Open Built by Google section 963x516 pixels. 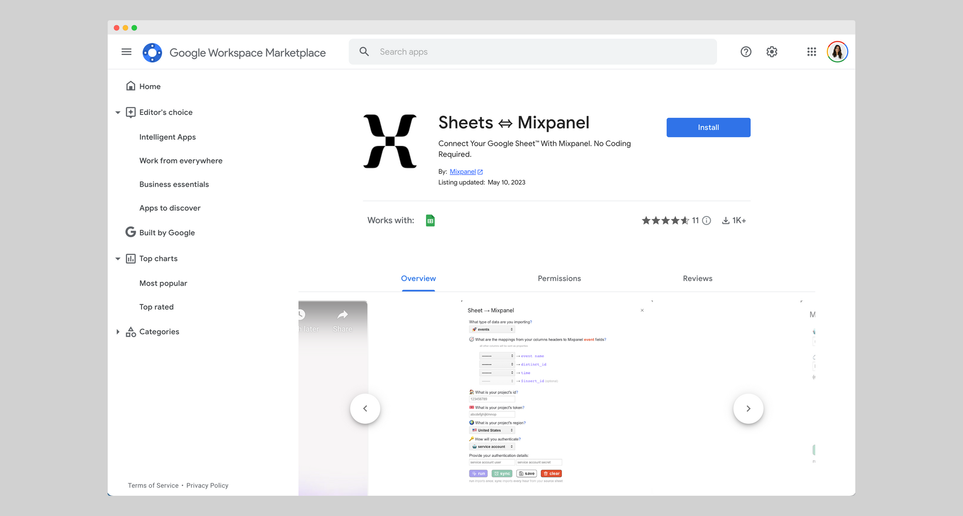[167, 233]
